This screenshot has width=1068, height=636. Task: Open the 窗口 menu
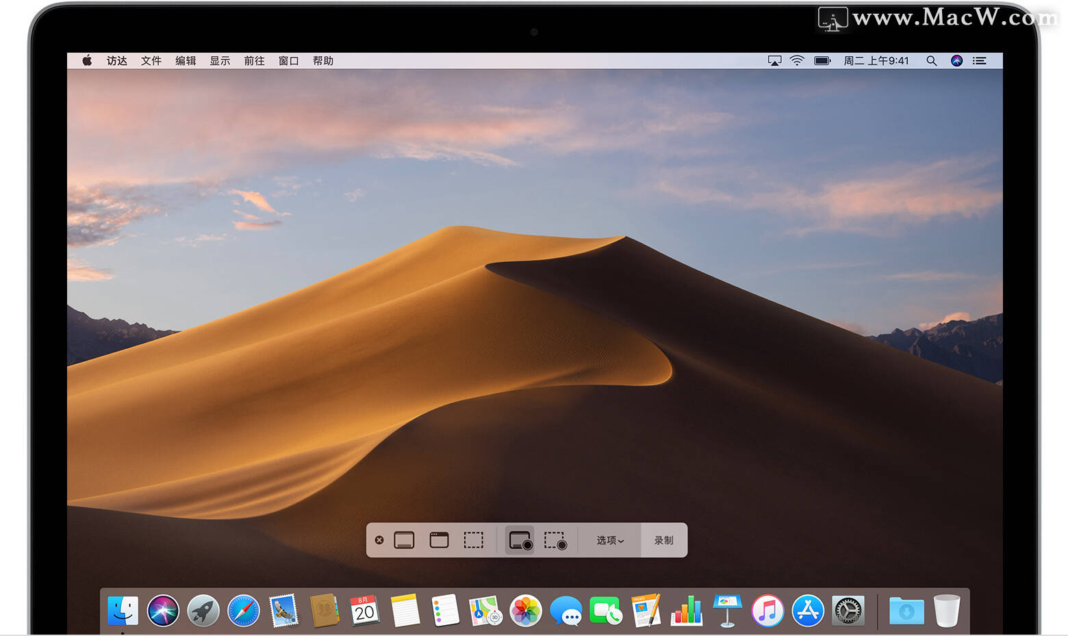coord(288,61)
